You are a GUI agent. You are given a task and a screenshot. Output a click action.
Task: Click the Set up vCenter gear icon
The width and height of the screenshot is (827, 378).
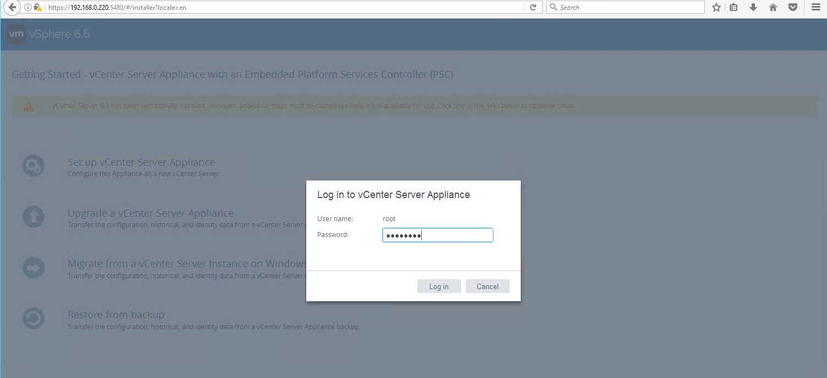click(x=34, y=166)
